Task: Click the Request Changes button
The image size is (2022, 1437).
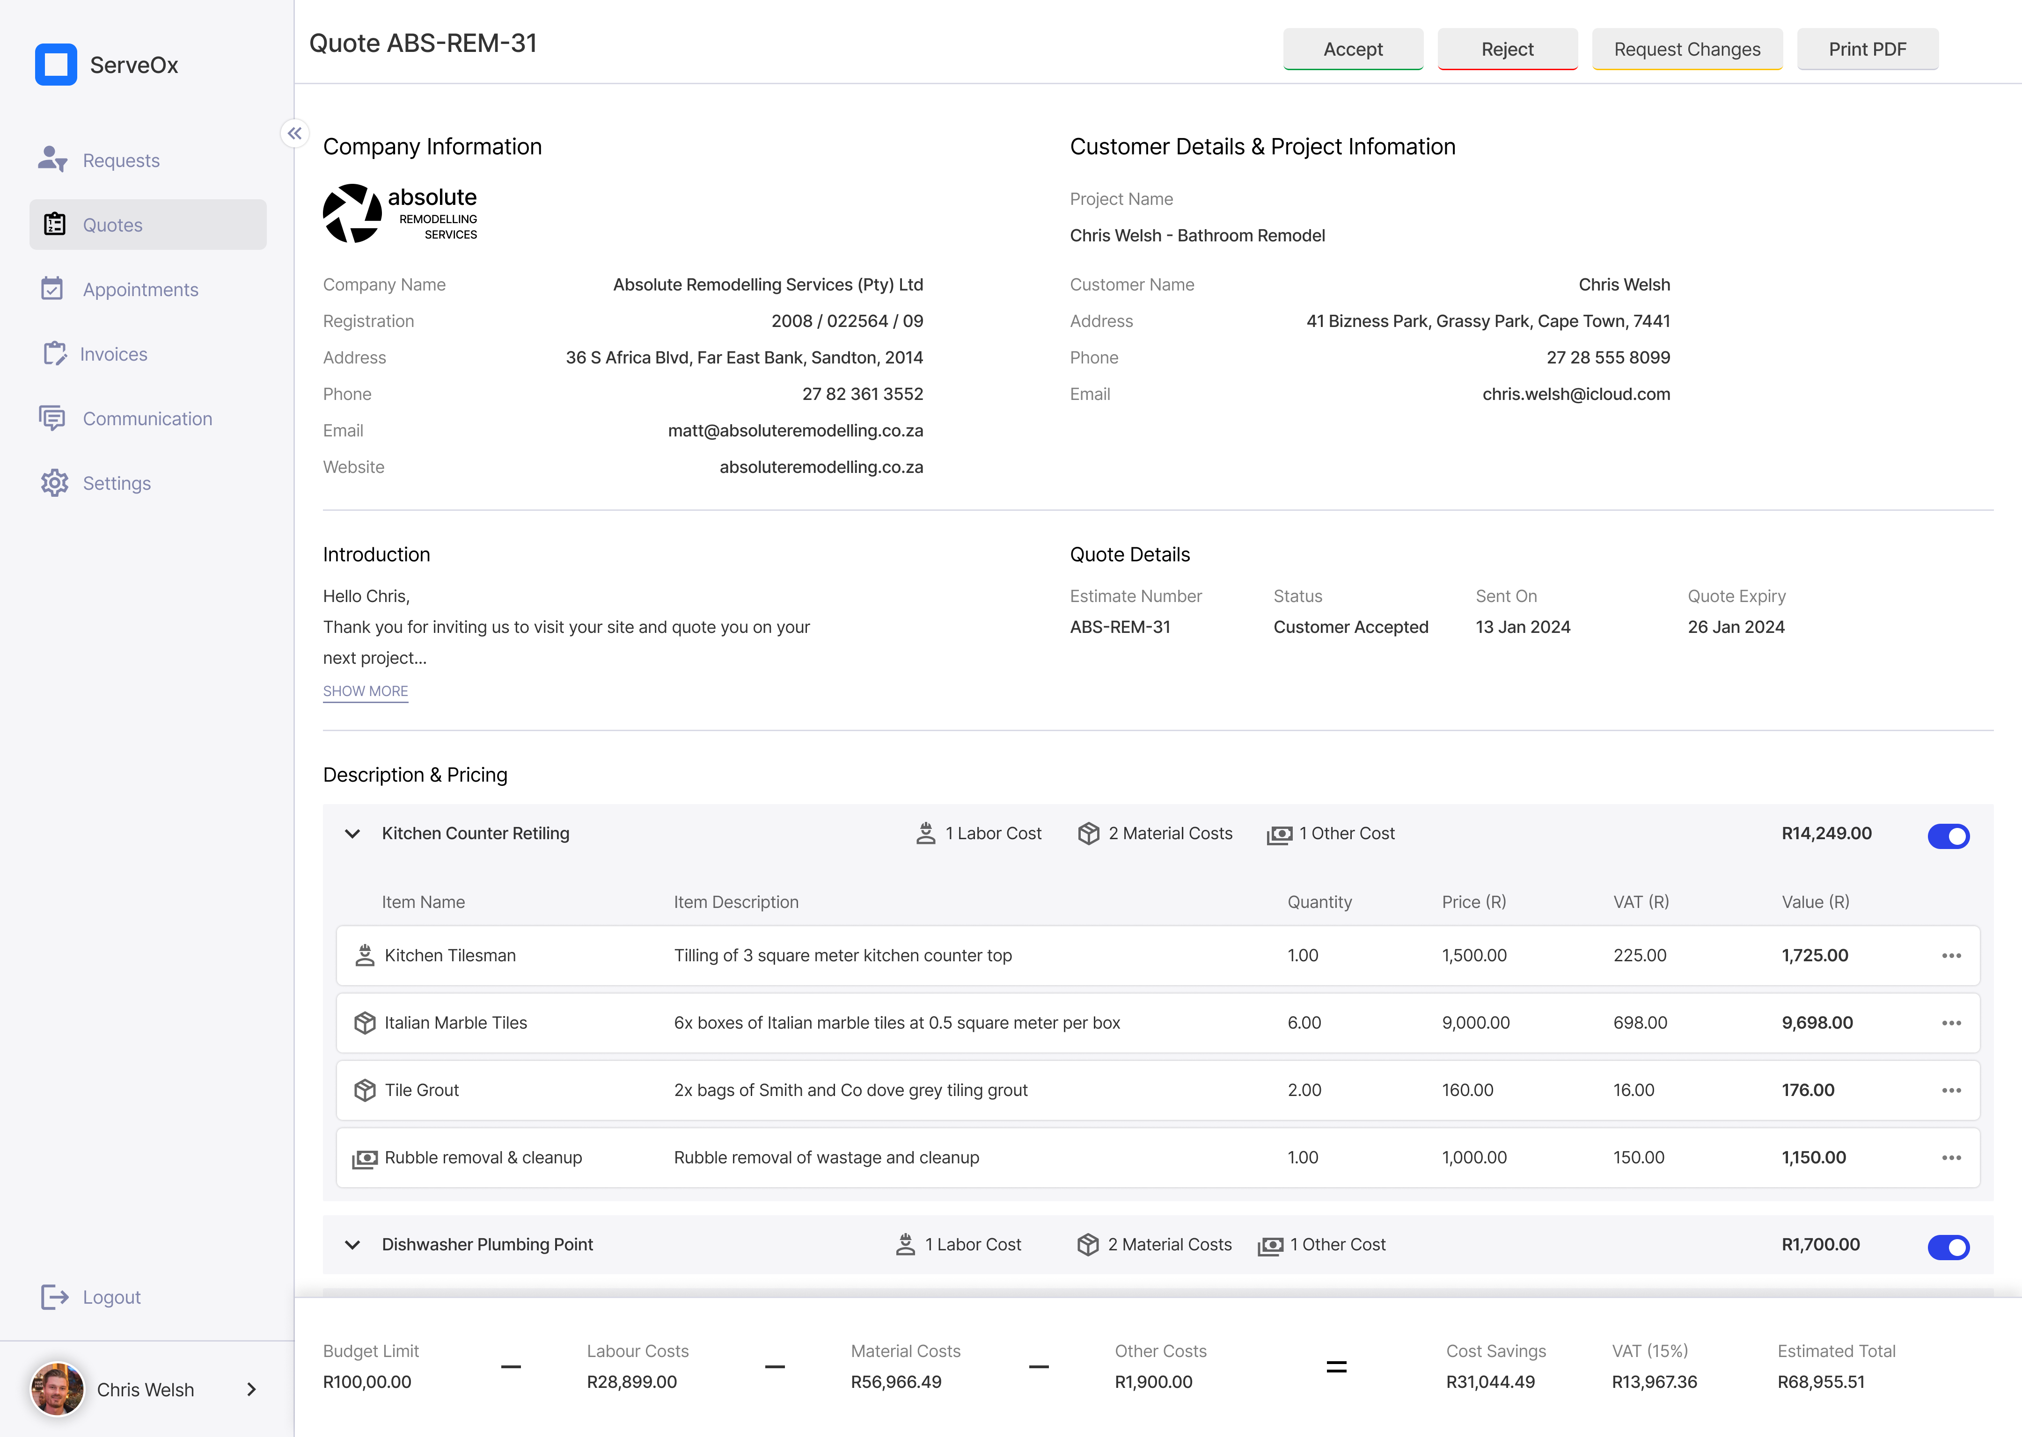Action: click(x=1687, y=50)
